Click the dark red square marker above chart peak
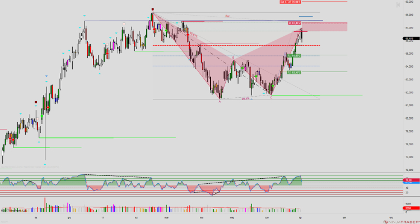The image size is (420, 224). [153, 9]
